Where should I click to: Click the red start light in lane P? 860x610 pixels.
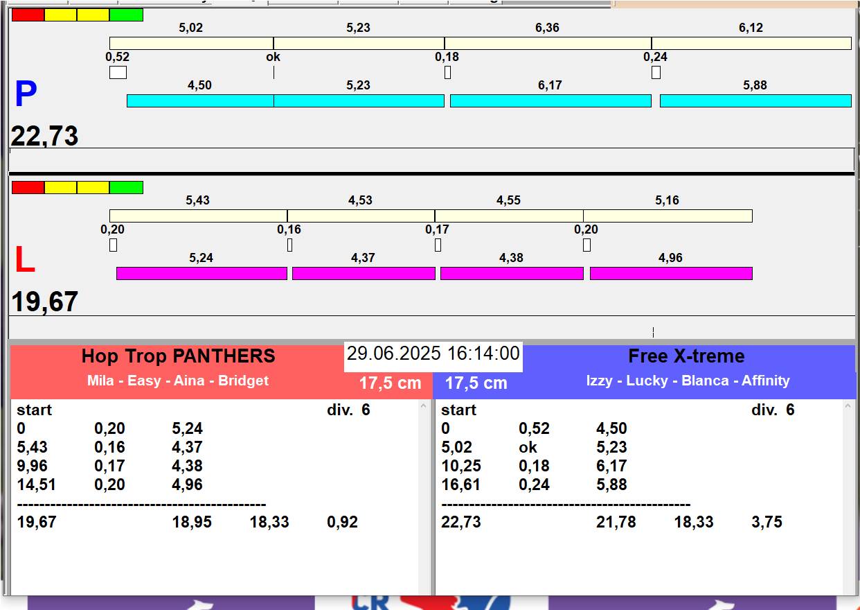click(28, 15)
